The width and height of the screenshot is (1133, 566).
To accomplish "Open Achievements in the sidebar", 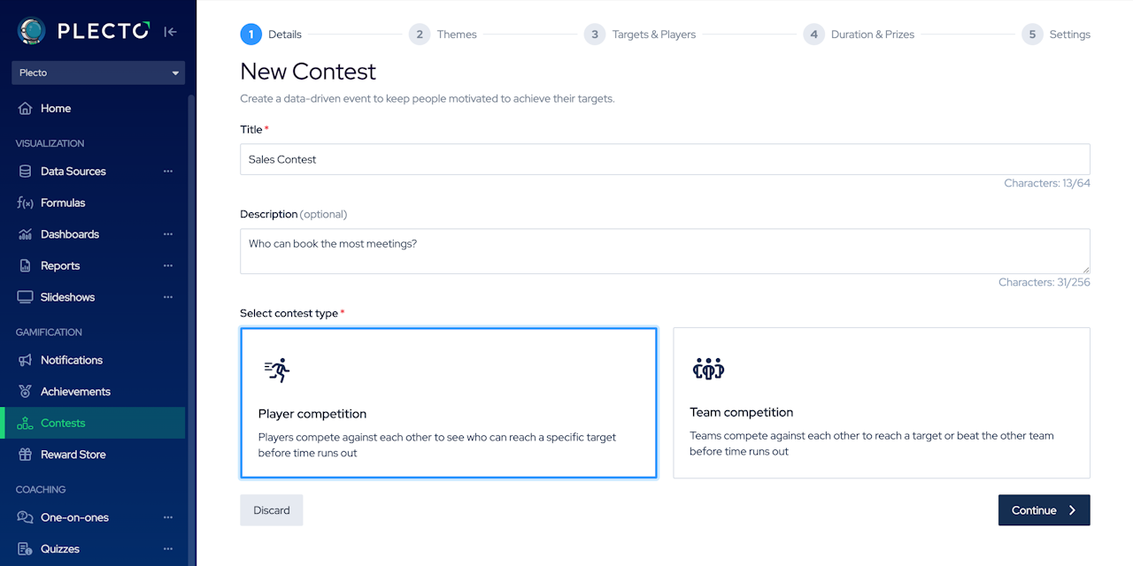I will [75, 392].
